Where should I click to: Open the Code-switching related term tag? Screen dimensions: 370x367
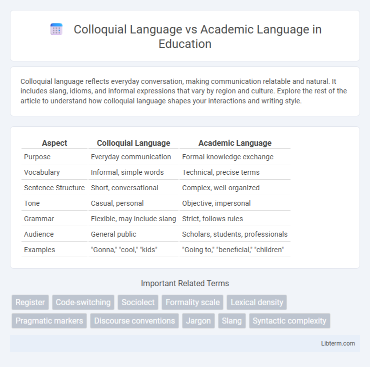83,302
